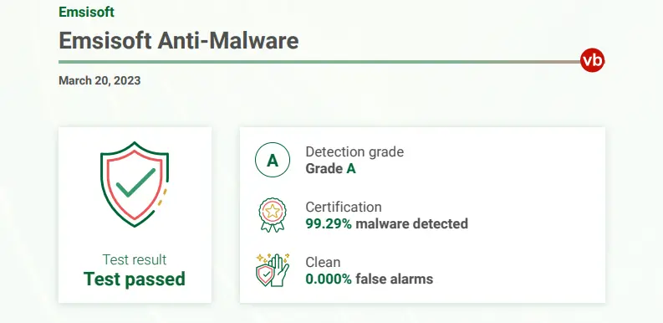Click the green 0.000% percentage value
This screenshot has height=323, width=663.
(329, 279)
